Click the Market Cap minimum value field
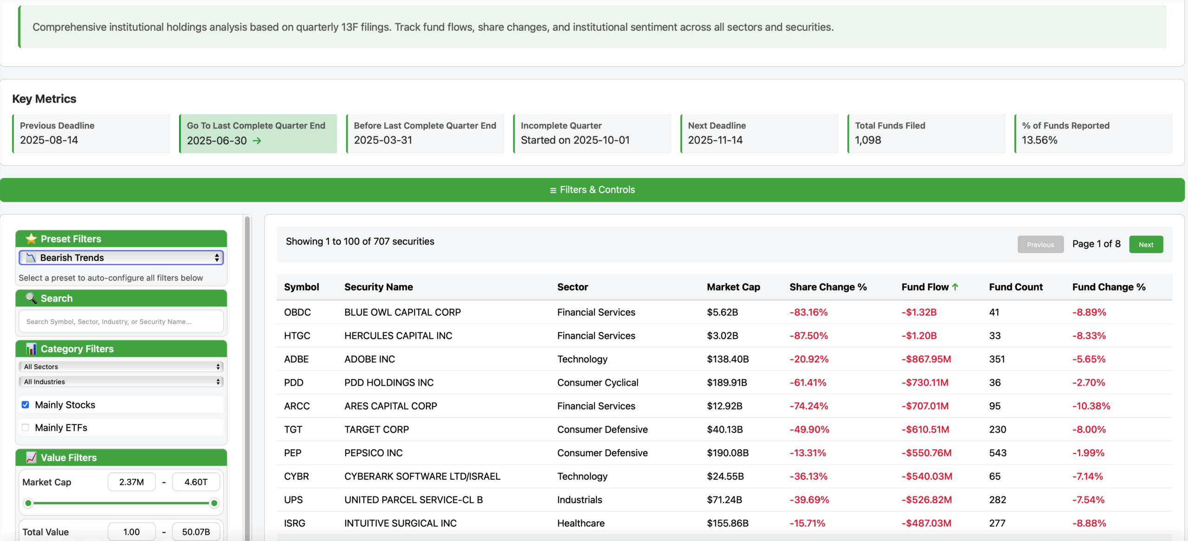 (x=131, y=482)
